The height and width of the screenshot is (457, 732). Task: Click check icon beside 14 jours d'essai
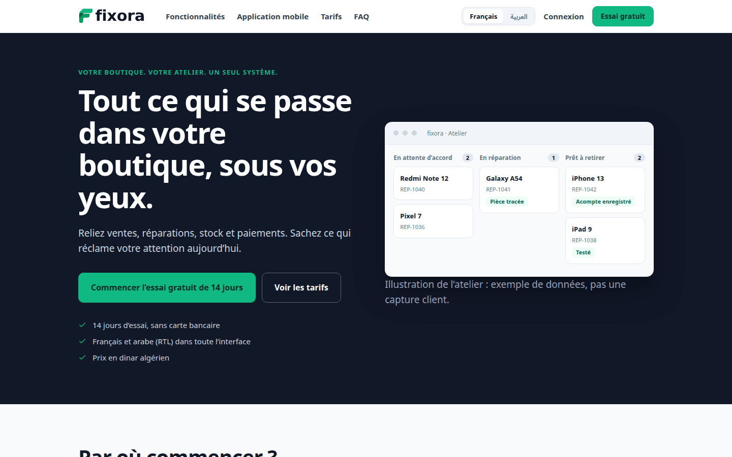pyautogui.click(x=82, y=325)
